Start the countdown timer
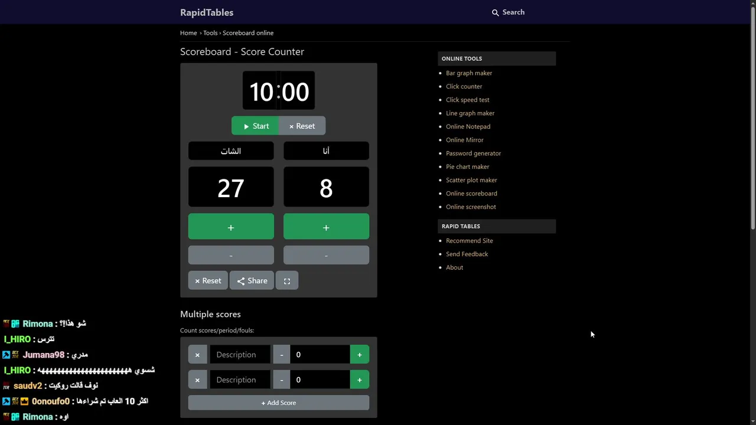The width and height of the screenshot is (756, 425). [255, 126]
